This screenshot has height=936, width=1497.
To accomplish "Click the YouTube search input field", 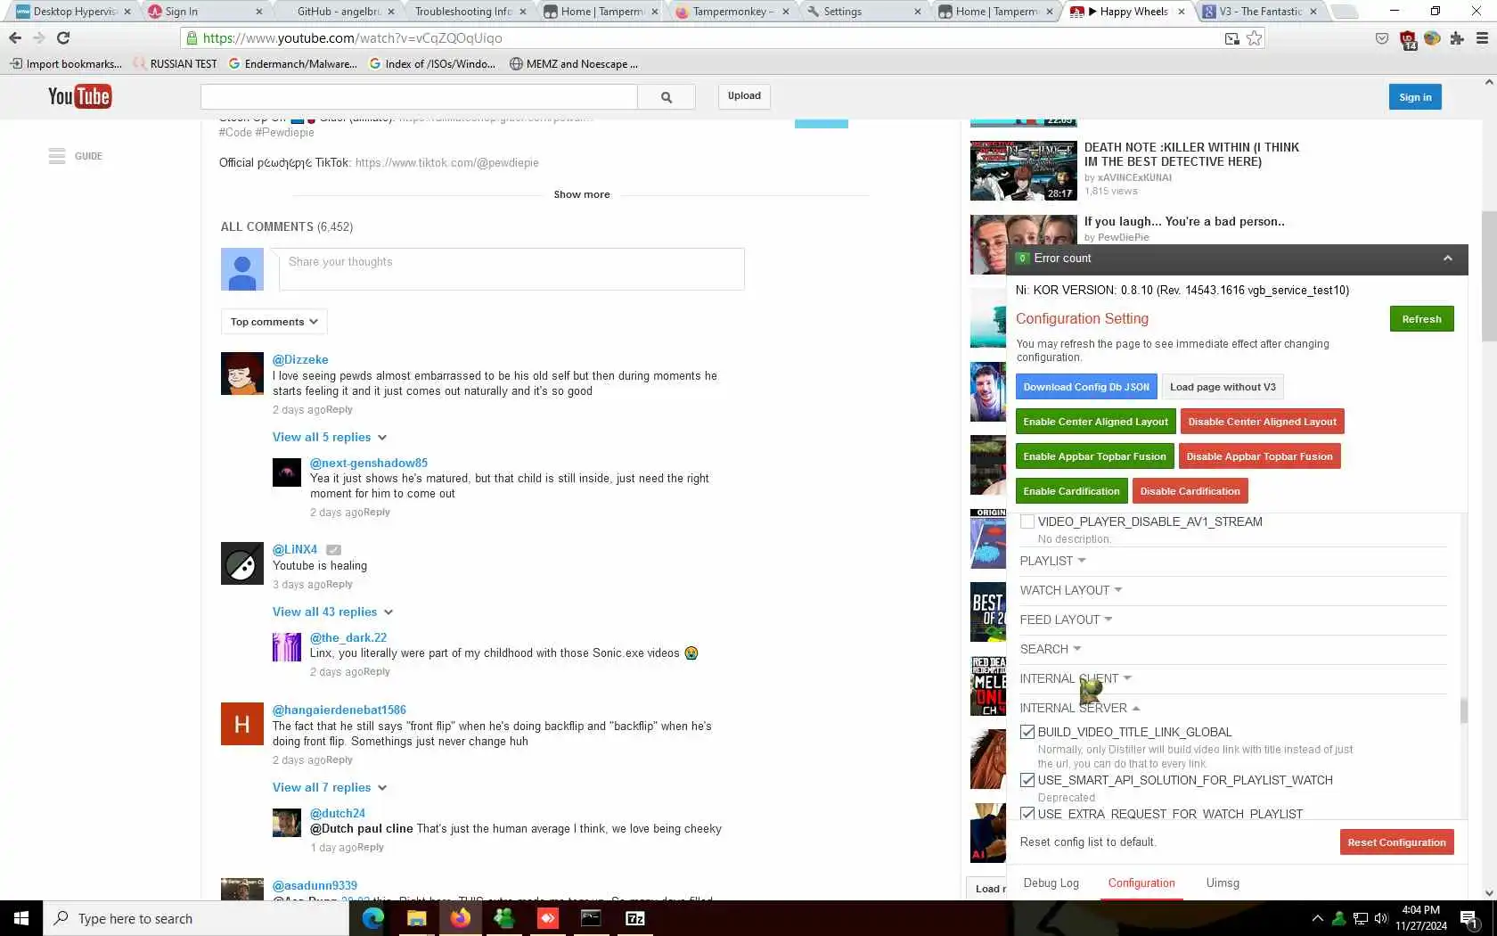I will coord(419,96).
